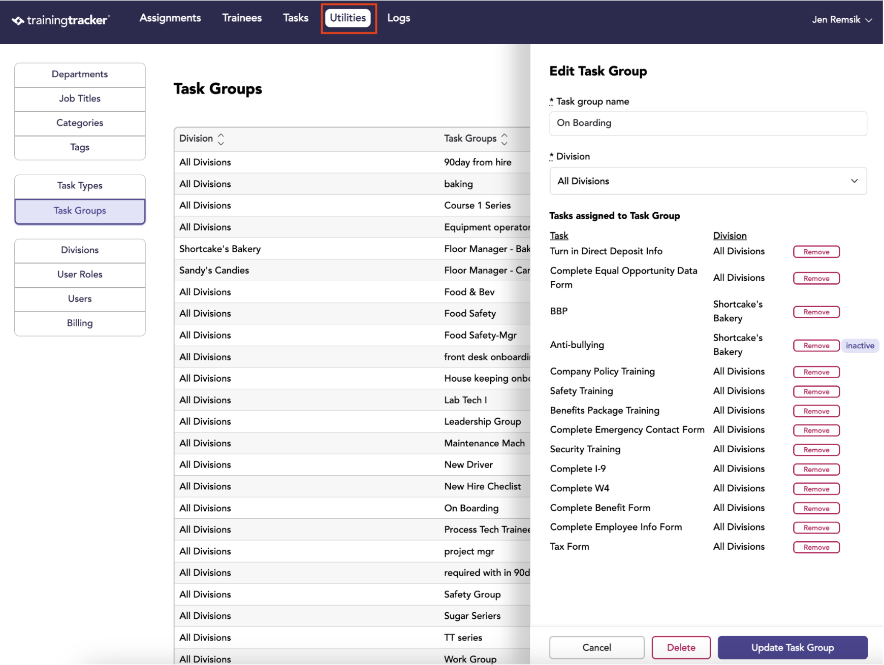Remove Benefits Package Training task

tap(816, 411)
